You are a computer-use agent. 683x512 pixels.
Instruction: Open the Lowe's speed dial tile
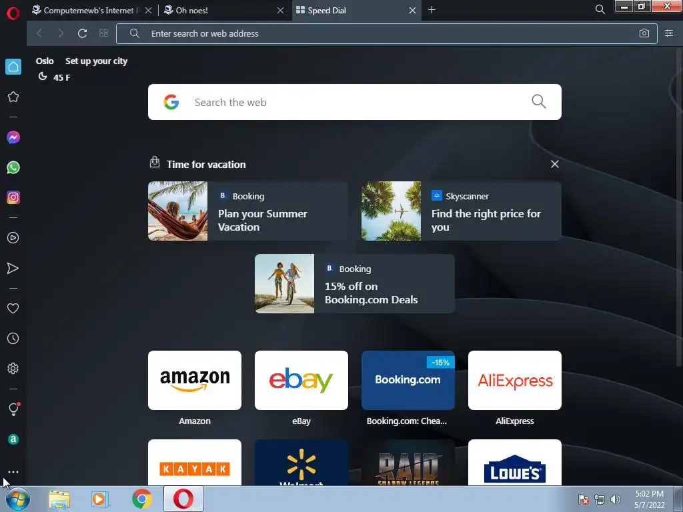coord(515,463)
